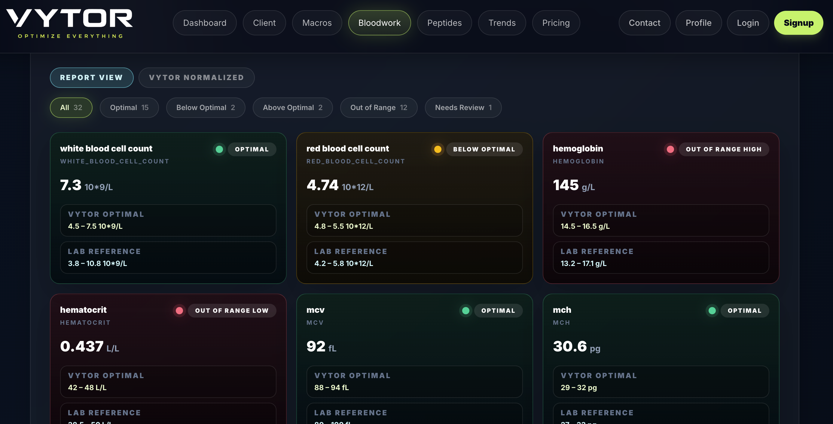This screenshot has height=424, width=833.
Task: Click the white blood cell count title
Action: coord(106,148)
